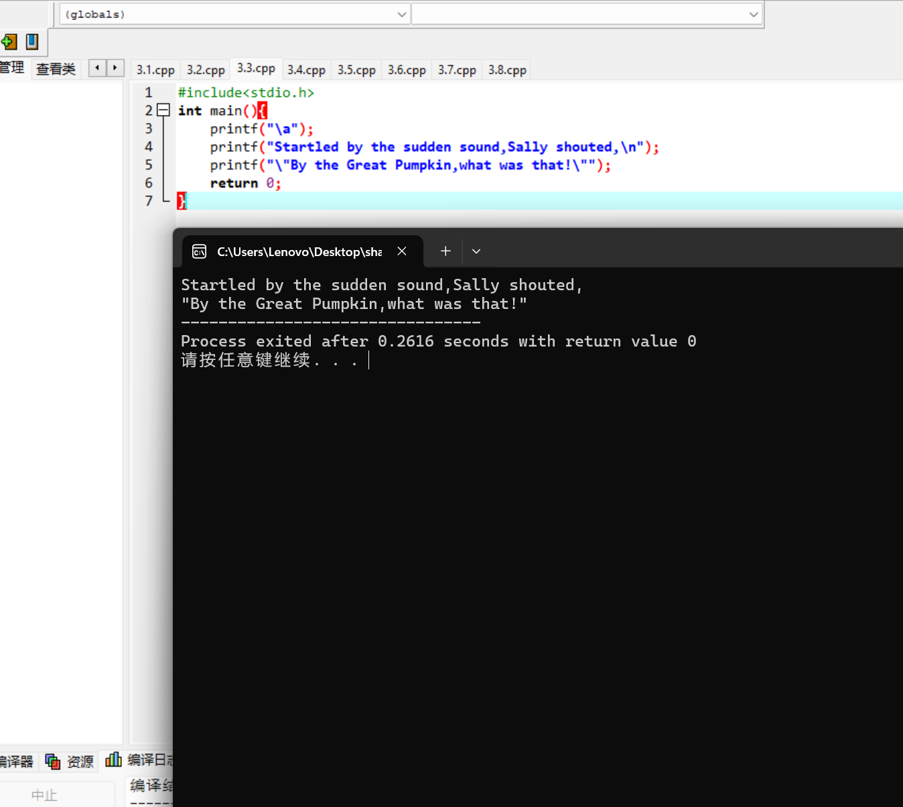Click the green arrow insert icon
This screenshot has width=903, height=807.
[x=9, y=42]
